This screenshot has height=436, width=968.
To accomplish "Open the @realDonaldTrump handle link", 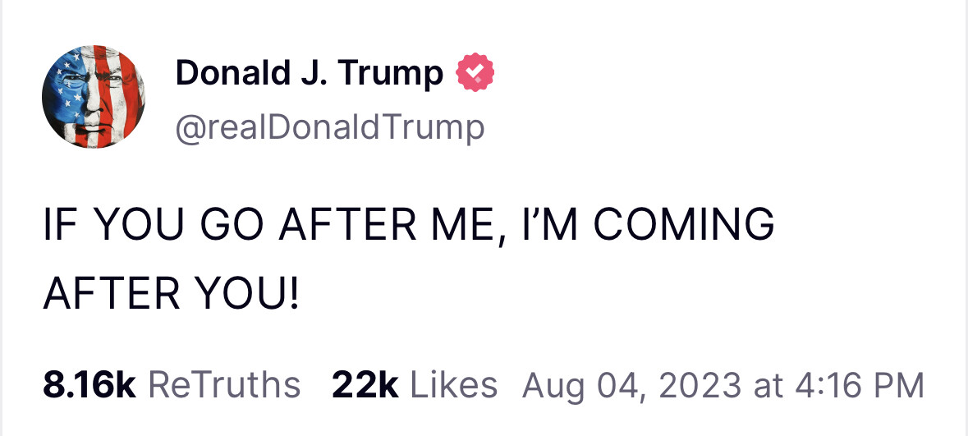I will (329, 126).
